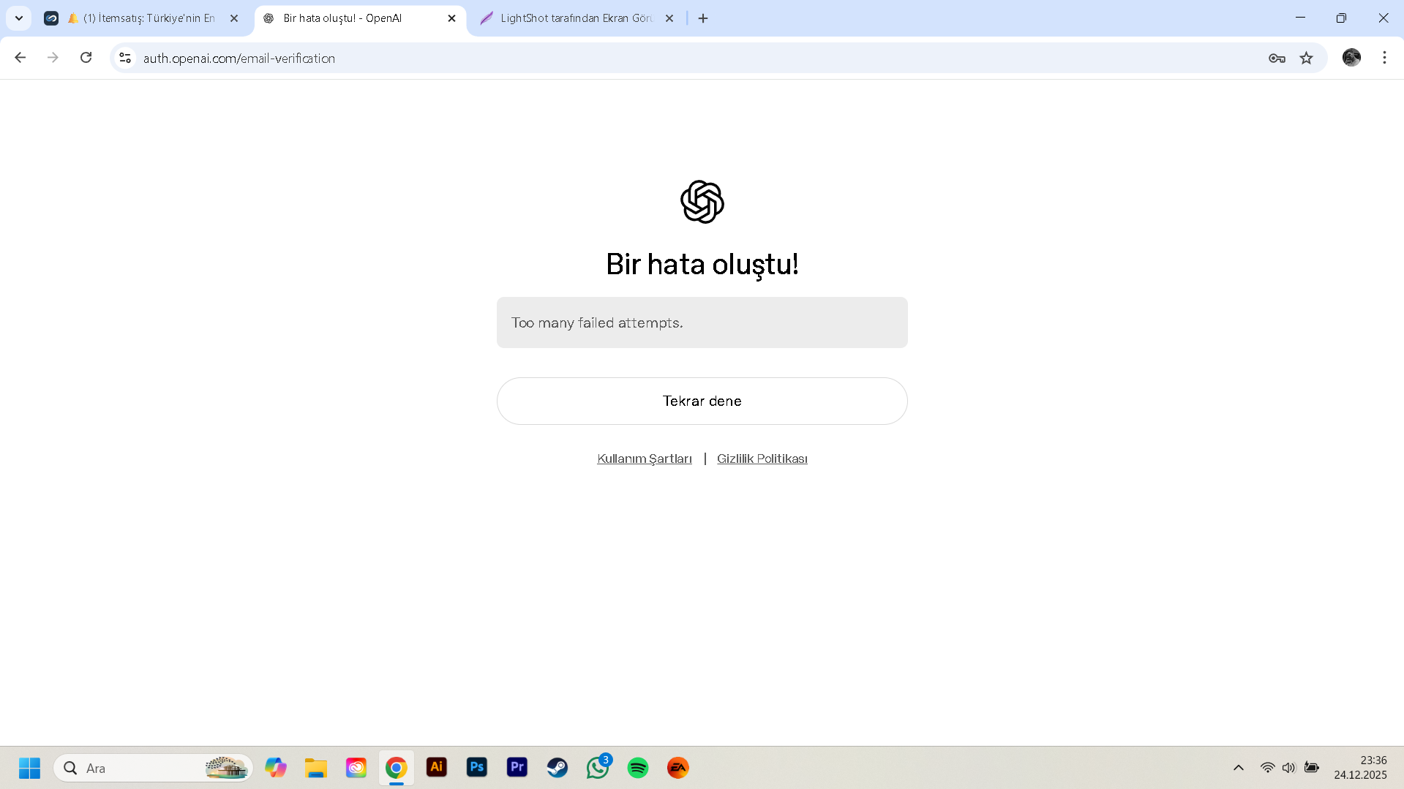Screen dimensions: 1404x789
Task: Launch Copilot from the taskbar
Action: pos(276,768)
